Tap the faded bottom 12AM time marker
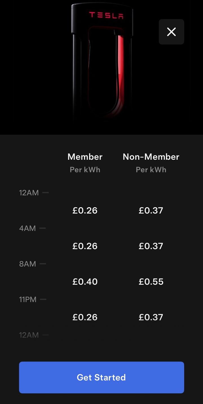203x404 pixels. 29,335
